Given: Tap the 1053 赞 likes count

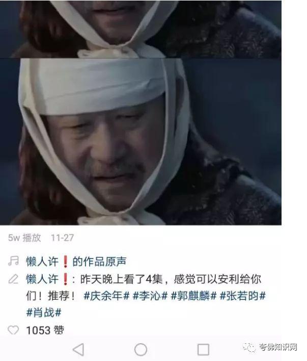Looking at the screenshot, I should [45, 330].
